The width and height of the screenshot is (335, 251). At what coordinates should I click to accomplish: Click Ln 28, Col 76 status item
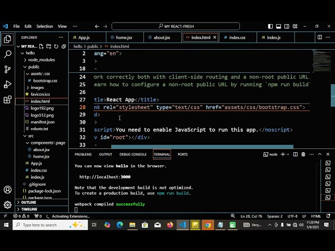251,216
